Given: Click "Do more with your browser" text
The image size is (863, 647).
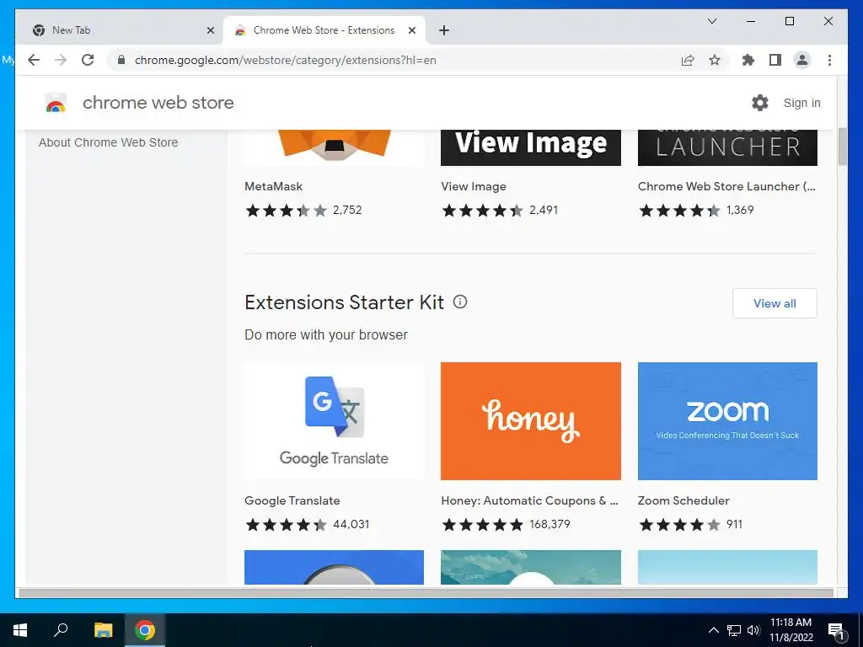Looking at the screenshot, I should (x=326, y=334).
